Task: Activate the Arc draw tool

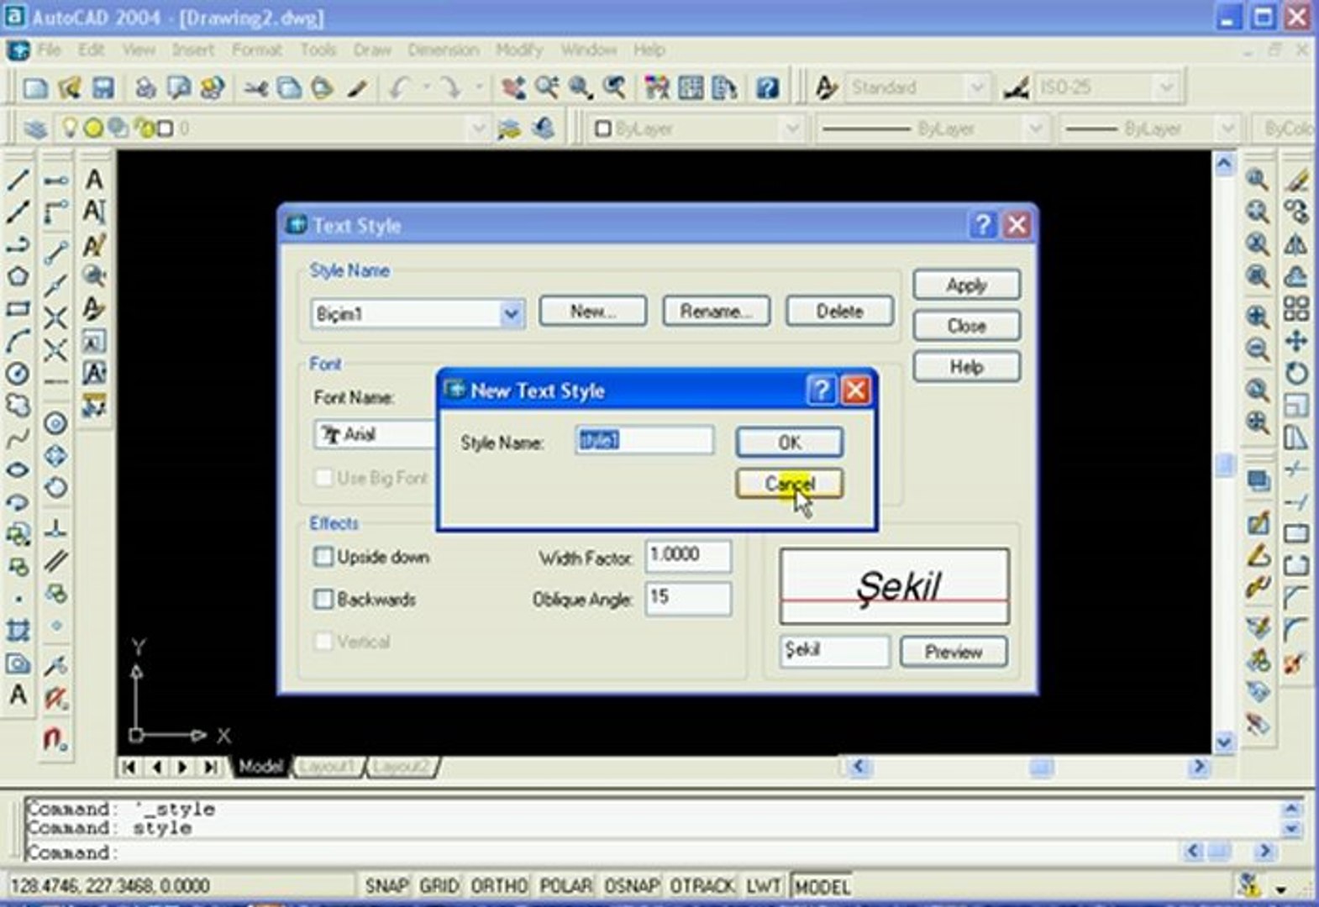Action: 18,341
